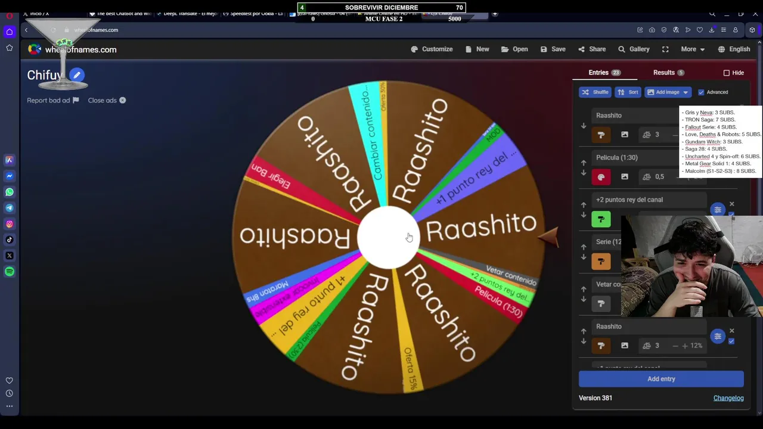763x429 pixels.
Task: Open WhatsApp in Opera sidebar
Action: pyautogui.click(x=10, y=192)
